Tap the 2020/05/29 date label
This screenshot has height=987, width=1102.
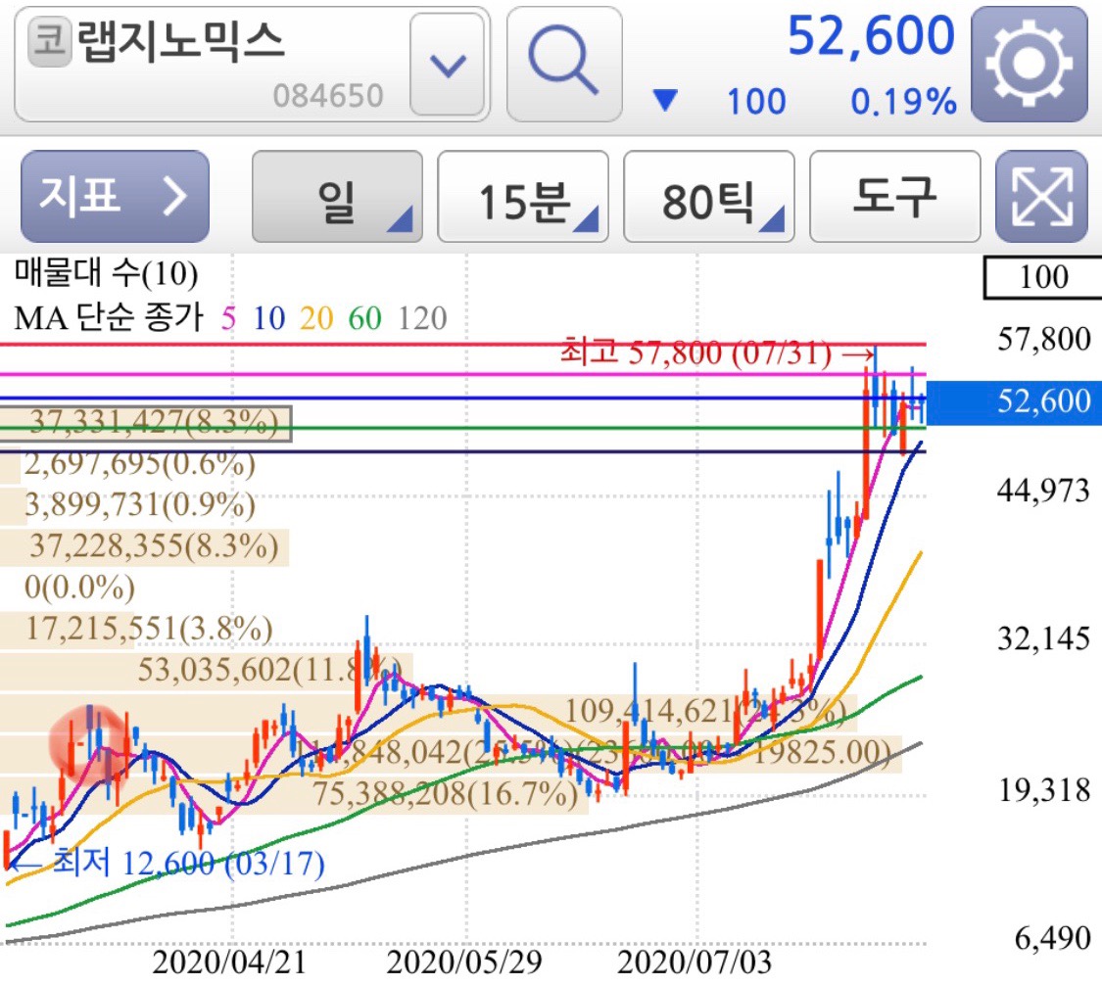pos(464,963)
